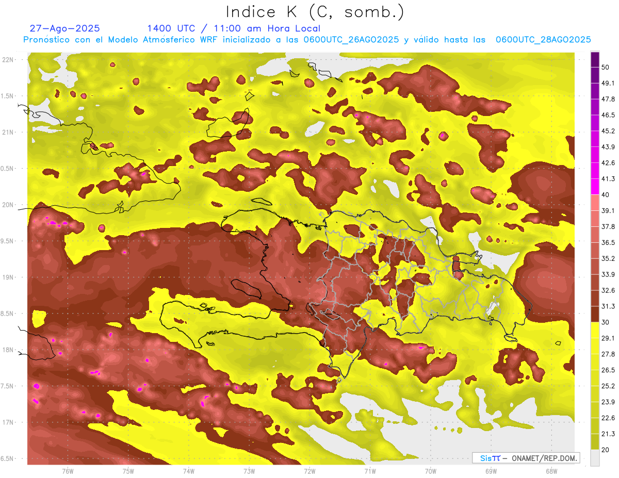Screen dimensions: 619x478
Task: Click the olive color bar segment between 20 and 21.3
Action: point(595,442)
